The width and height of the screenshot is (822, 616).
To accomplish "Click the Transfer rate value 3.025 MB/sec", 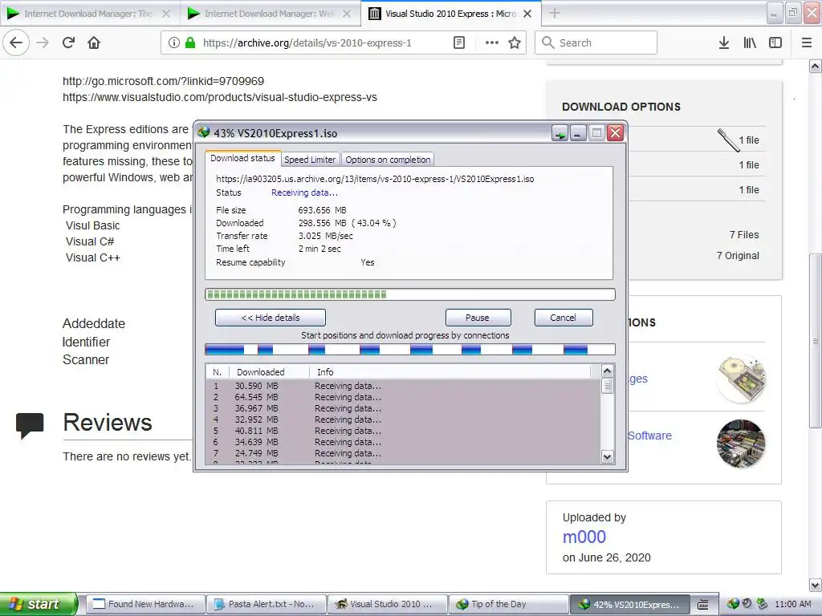I will pyautogui.click(x=326, y=236).
